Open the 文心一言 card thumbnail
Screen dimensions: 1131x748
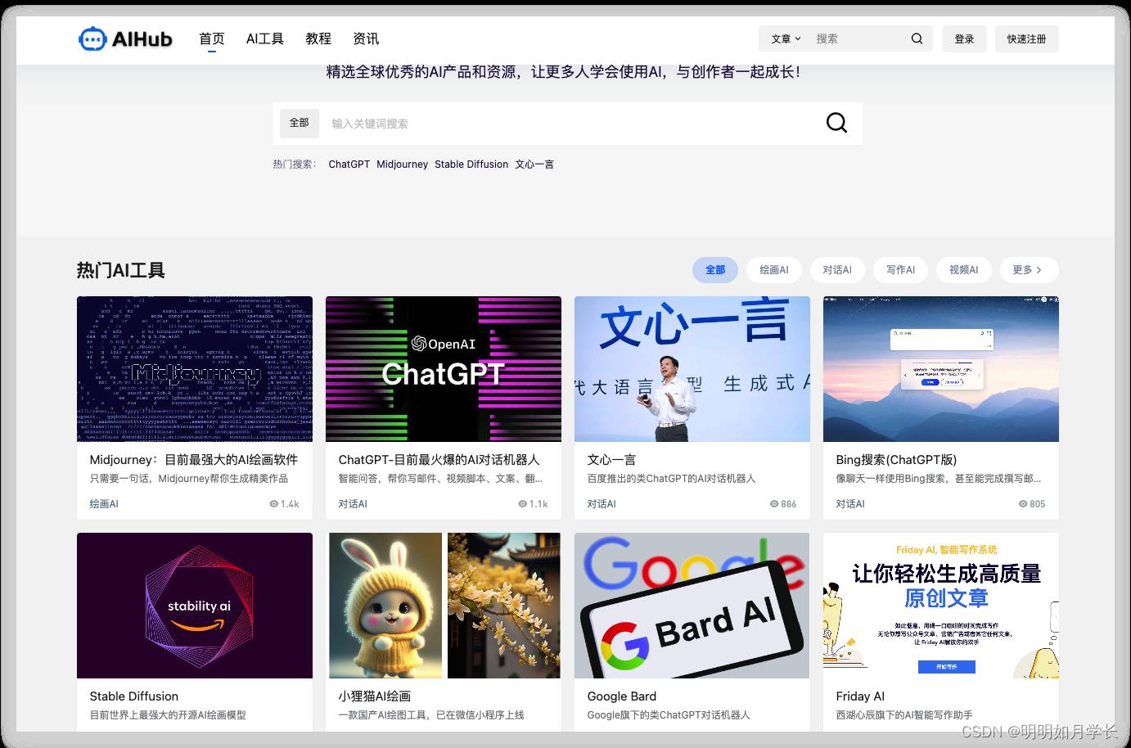[x=692, y=369]
